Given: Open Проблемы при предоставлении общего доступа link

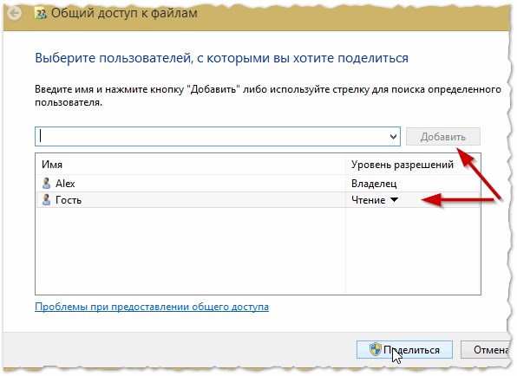Looking at the screenshot, I should click(x=152, y=307).
